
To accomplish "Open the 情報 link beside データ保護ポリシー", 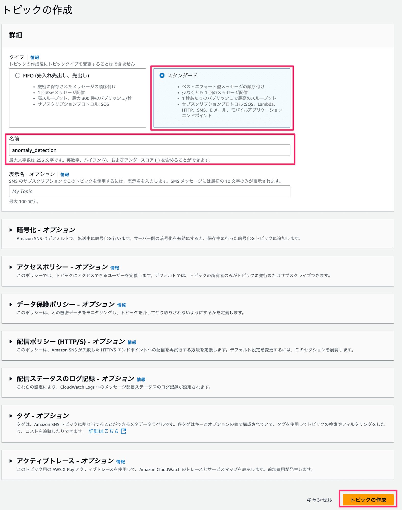I will click(121, 305).
